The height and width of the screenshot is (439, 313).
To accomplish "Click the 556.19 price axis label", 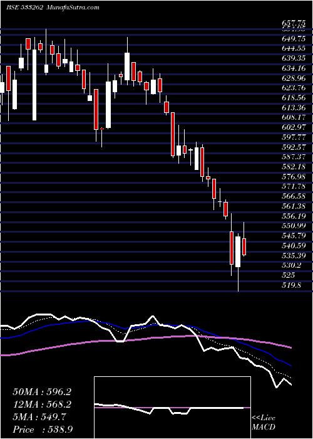I will pos(294,216).
